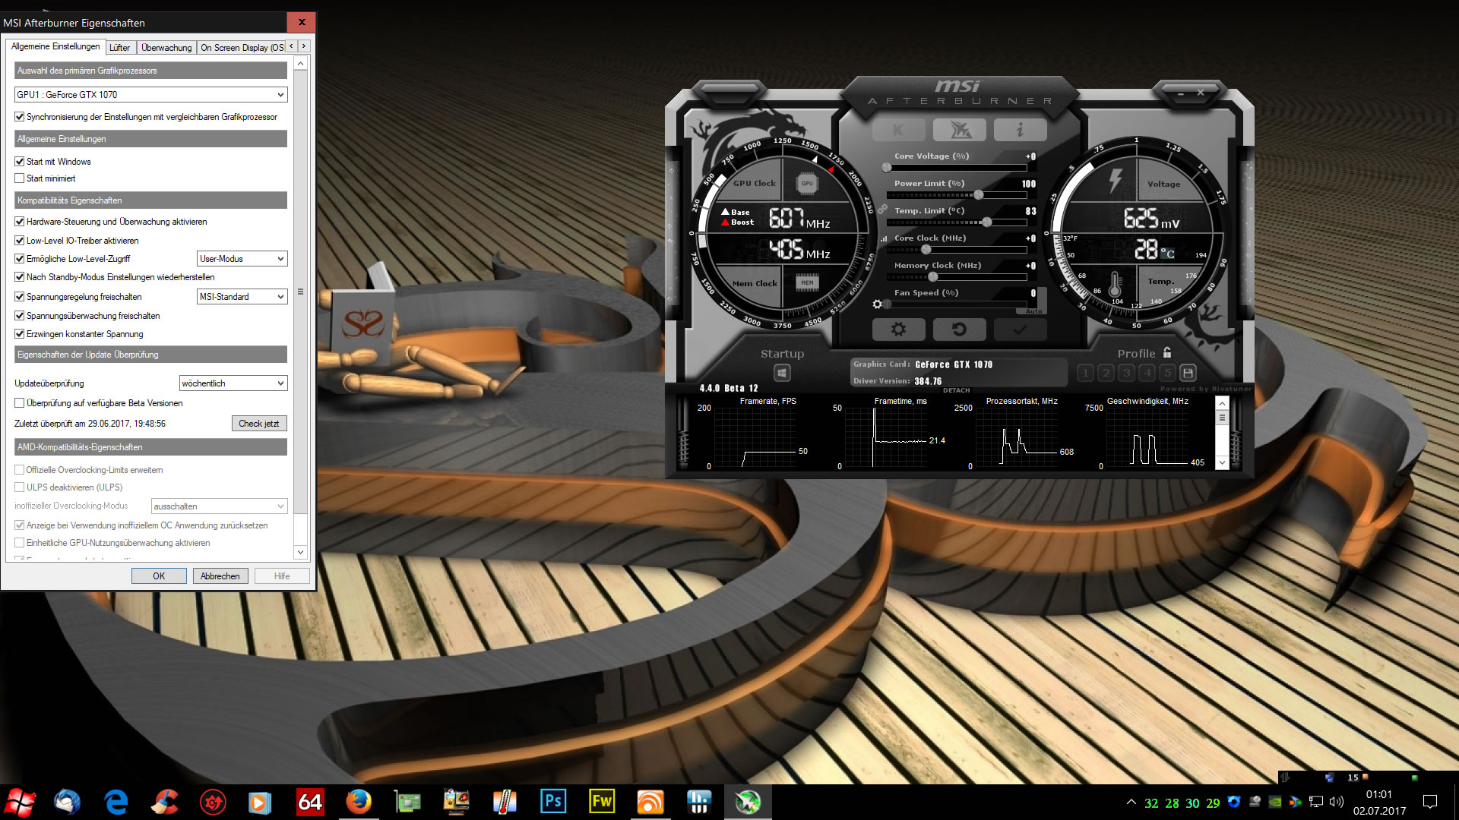
Task: Click the Power Limit slider handle
Action: point(979,195)
